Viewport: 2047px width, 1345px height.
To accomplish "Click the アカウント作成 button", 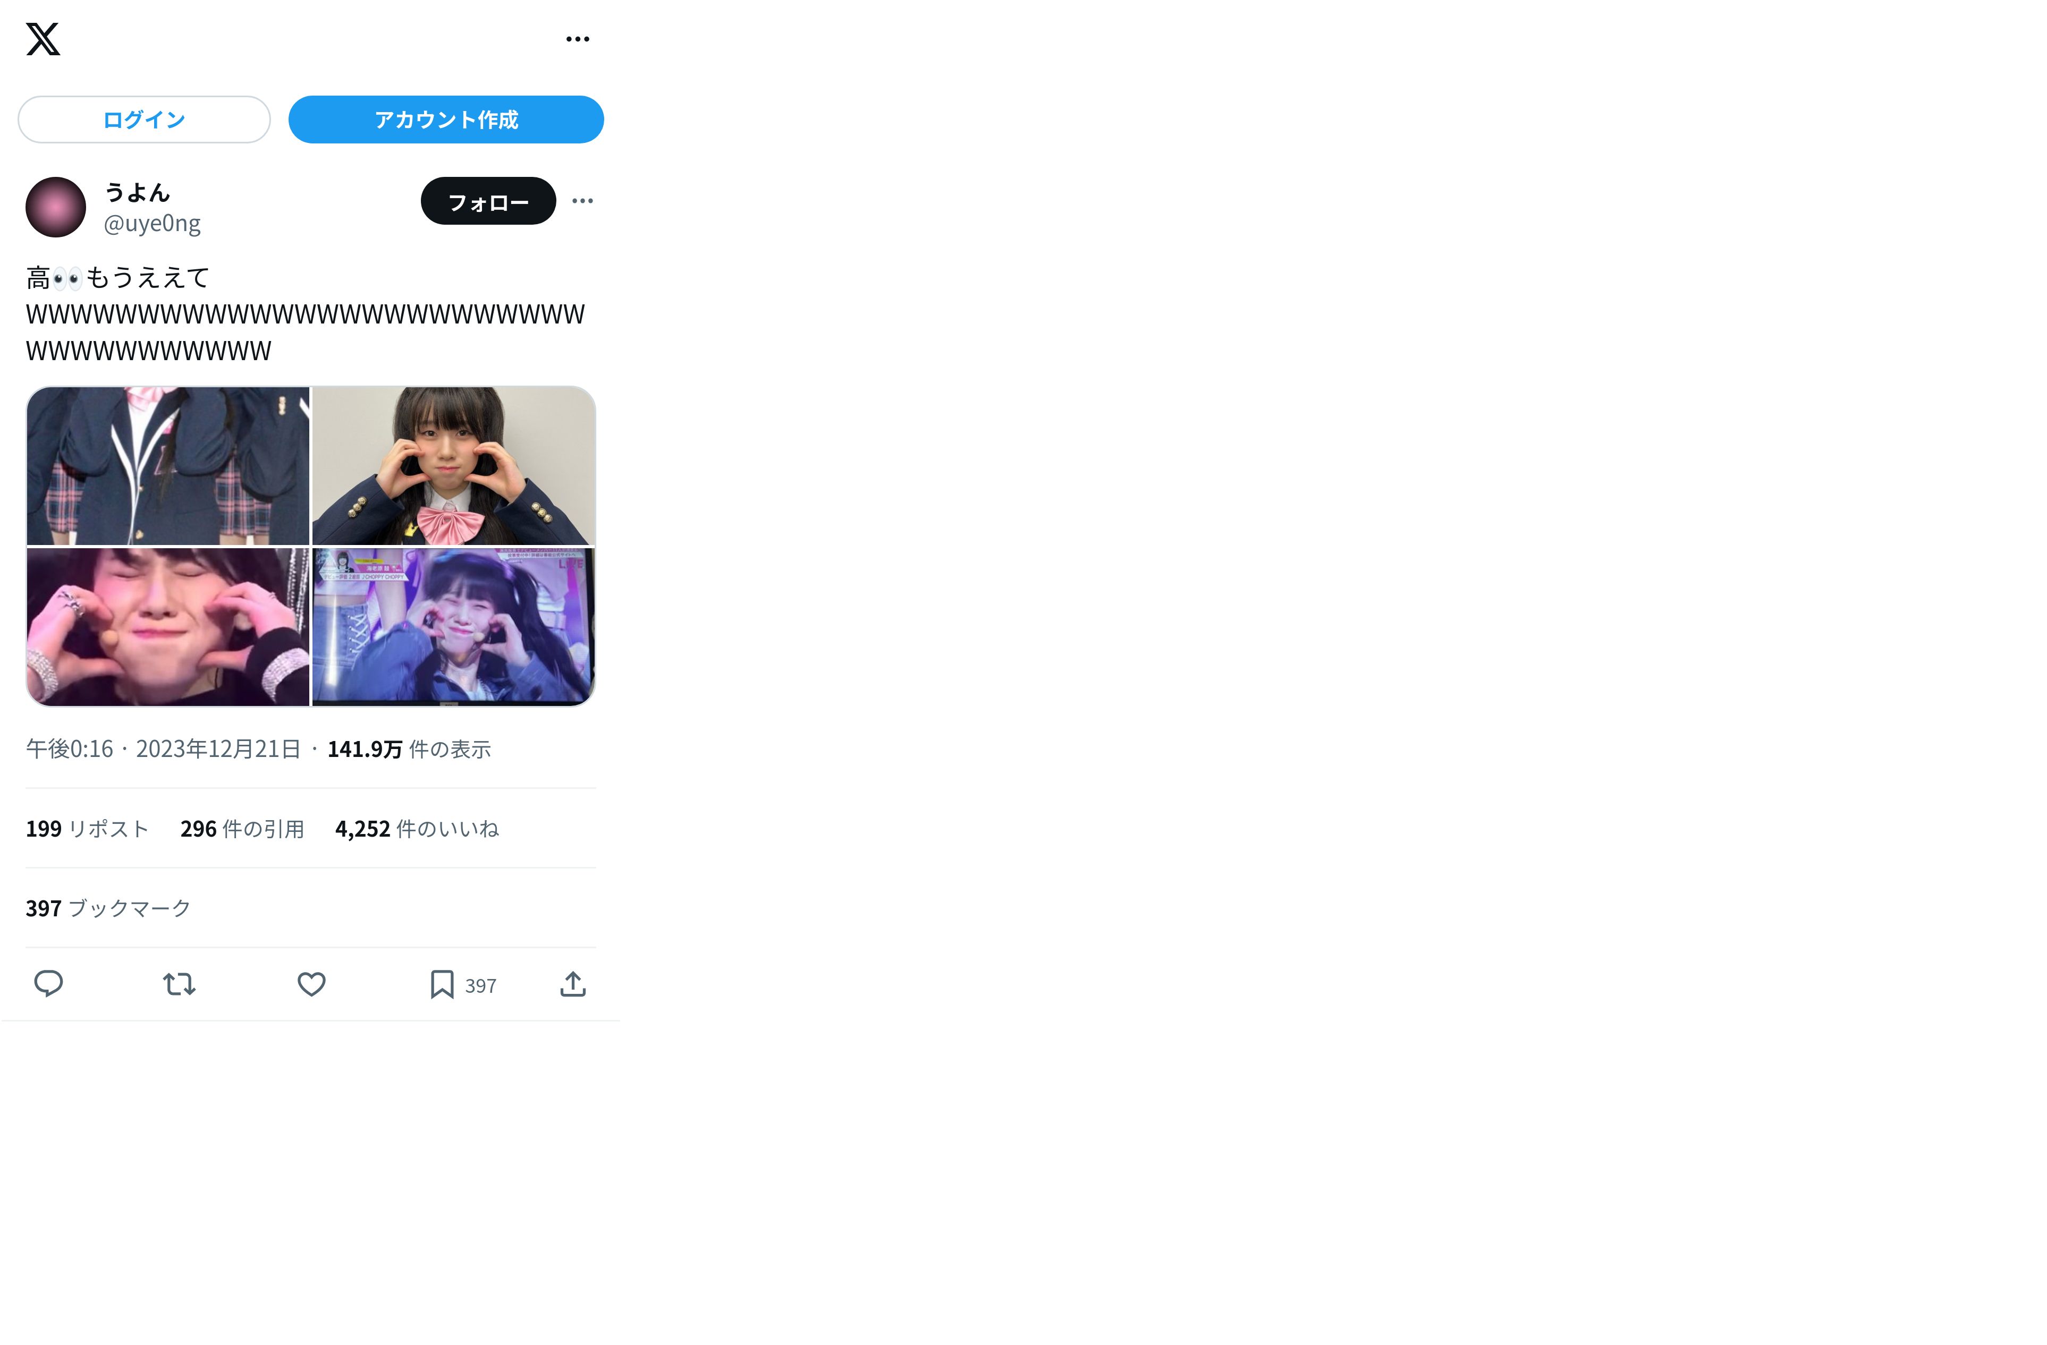I will click(x=445, y=120).
